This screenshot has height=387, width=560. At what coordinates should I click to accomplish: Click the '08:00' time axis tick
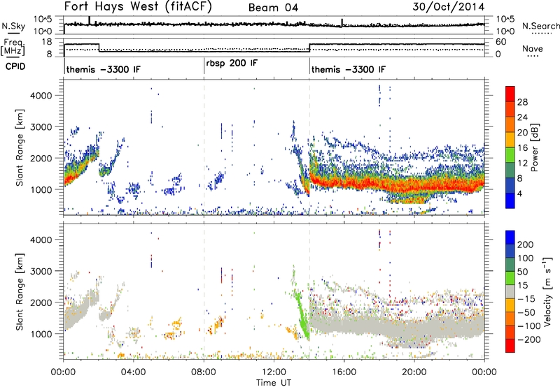[x=204, y=372]
